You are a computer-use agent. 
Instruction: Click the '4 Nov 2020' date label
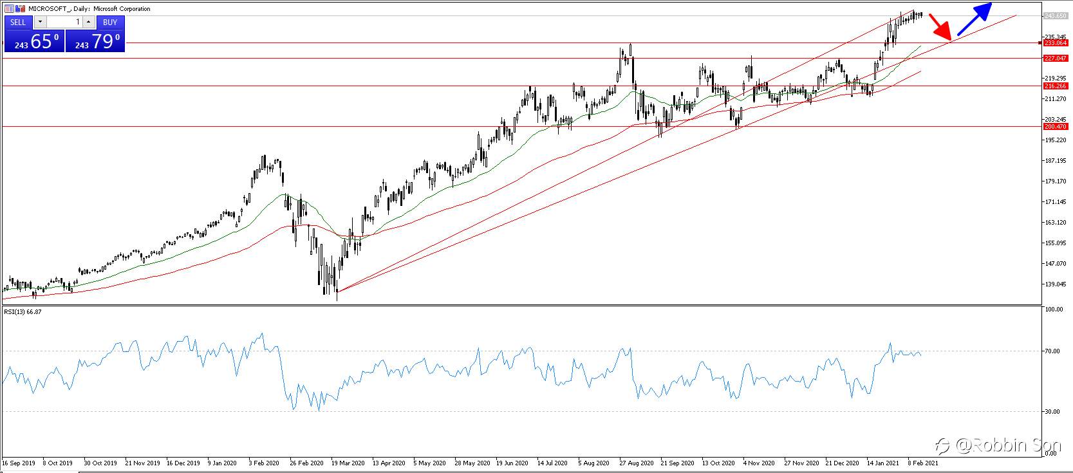pos(758,463)
